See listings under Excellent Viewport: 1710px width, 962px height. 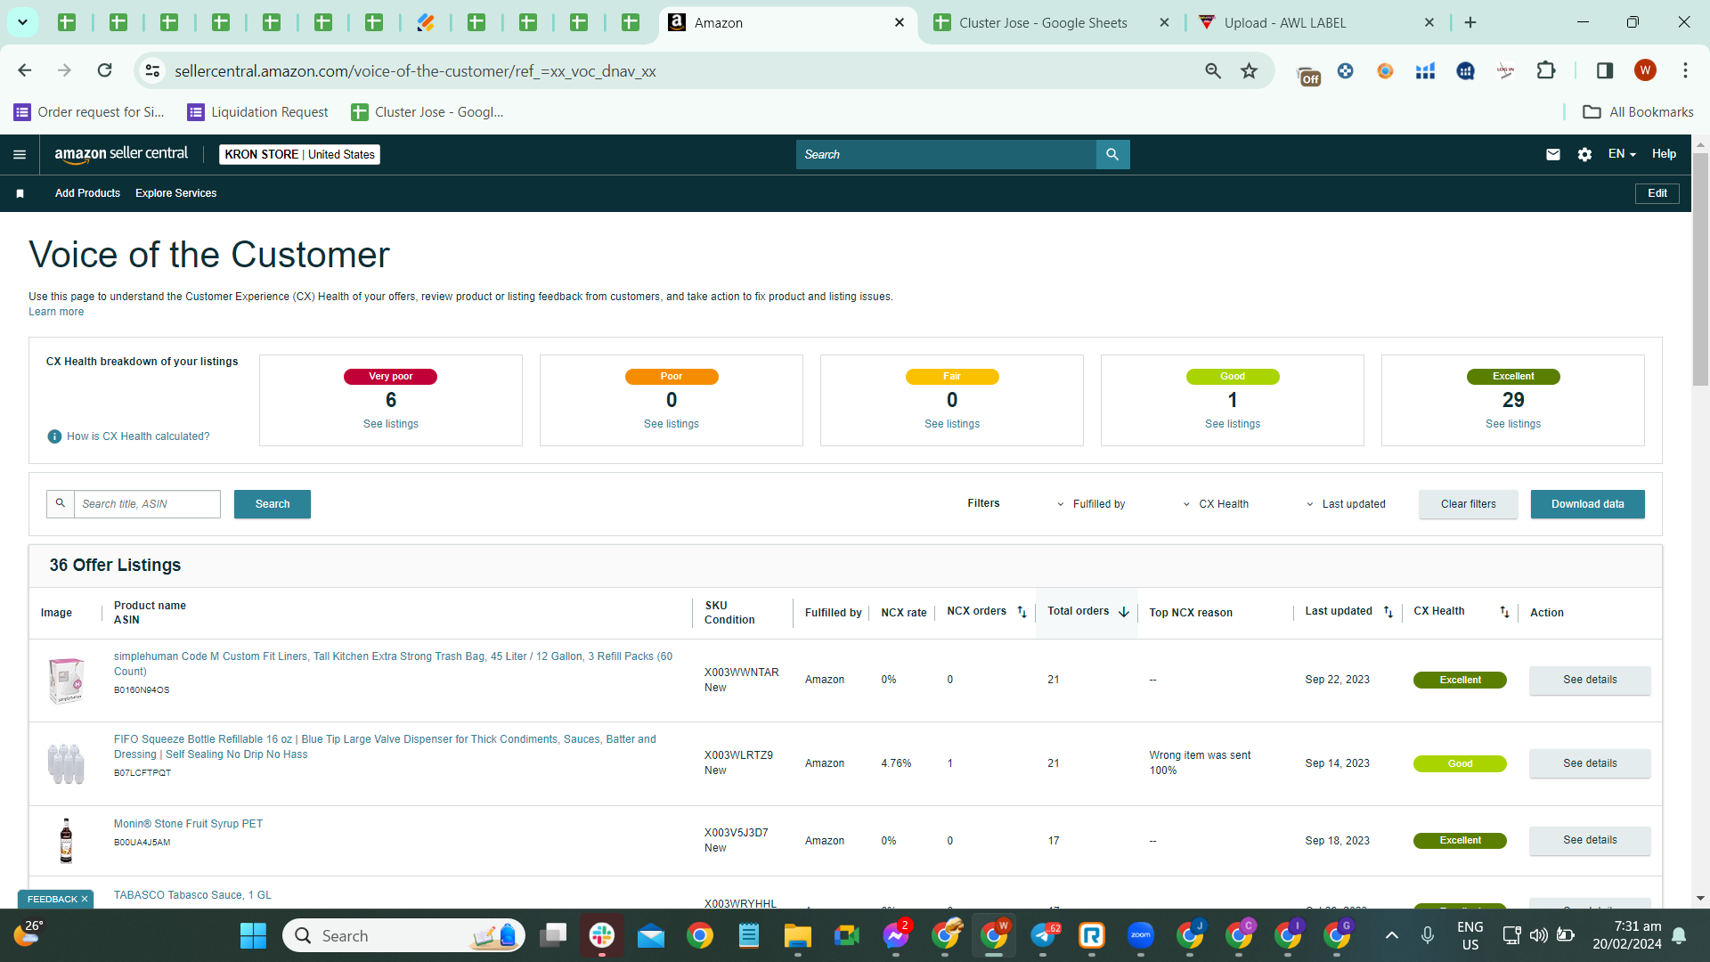click(x=1513, y=424)
